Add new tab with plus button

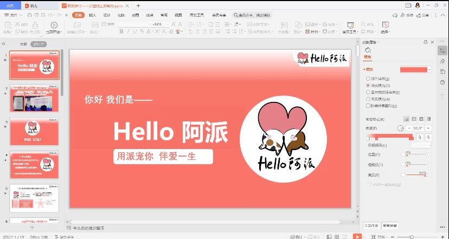pos(138,5)
